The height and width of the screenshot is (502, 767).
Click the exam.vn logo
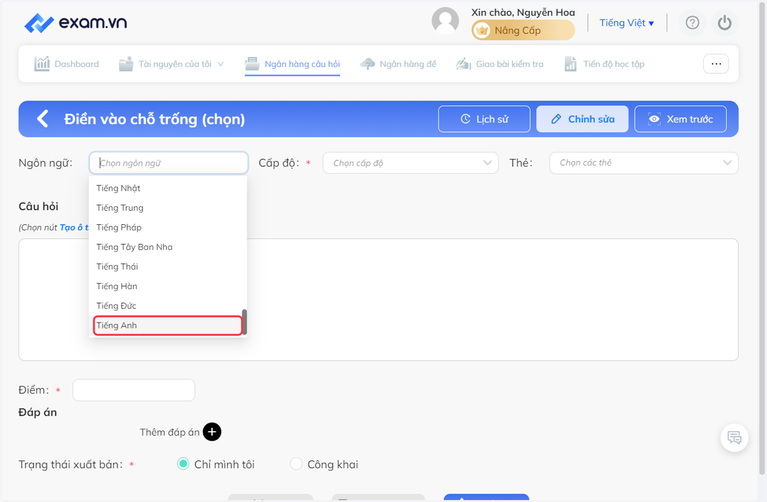[75, 23]
